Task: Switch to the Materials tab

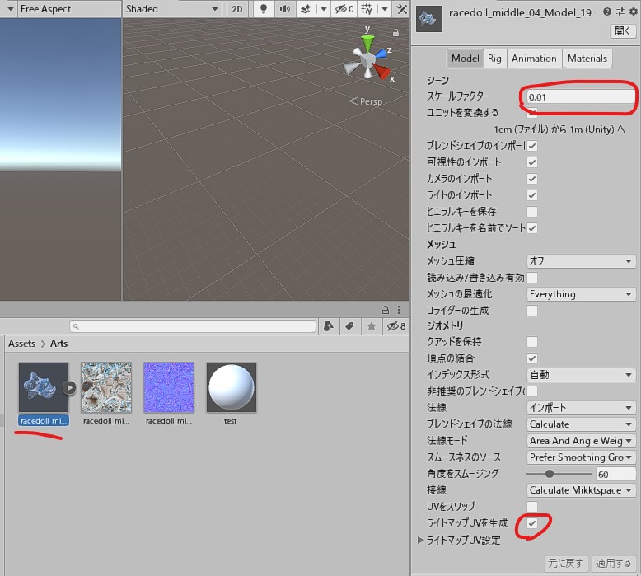Action: [587, 59]
